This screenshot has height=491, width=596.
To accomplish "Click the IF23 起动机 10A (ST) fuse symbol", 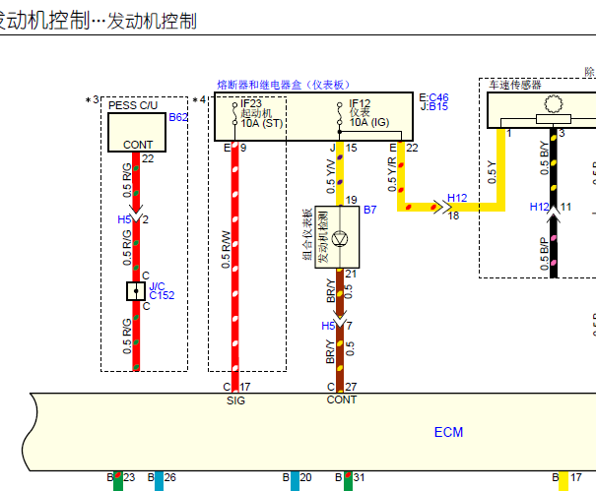I will [234, 113].
